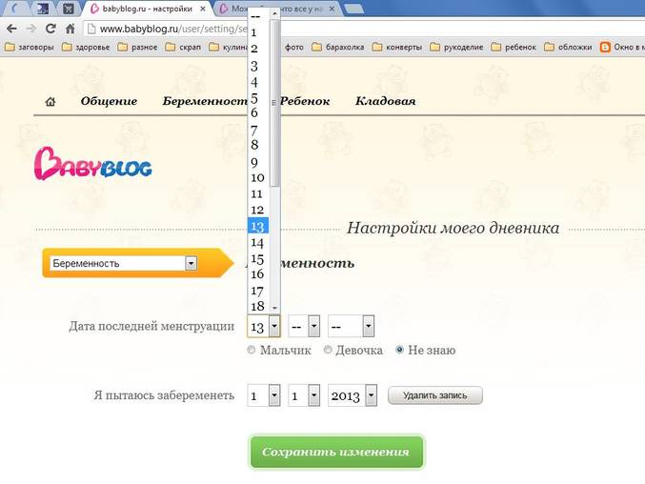Open the 2013 year dropdown
The image size is (645, 484).
pyautogui.click(x=353, y=395)
